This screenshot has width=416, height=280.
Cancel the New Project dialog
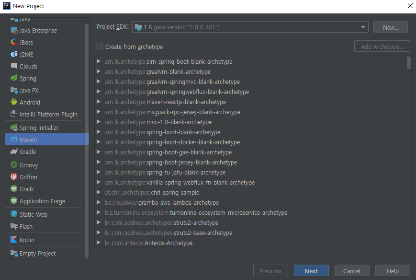tap(352, 271)
